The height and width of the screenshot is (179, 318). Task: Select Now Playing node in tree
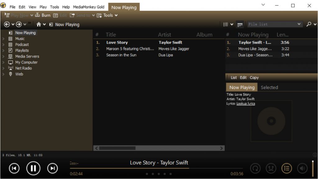(x=25, y=33)
